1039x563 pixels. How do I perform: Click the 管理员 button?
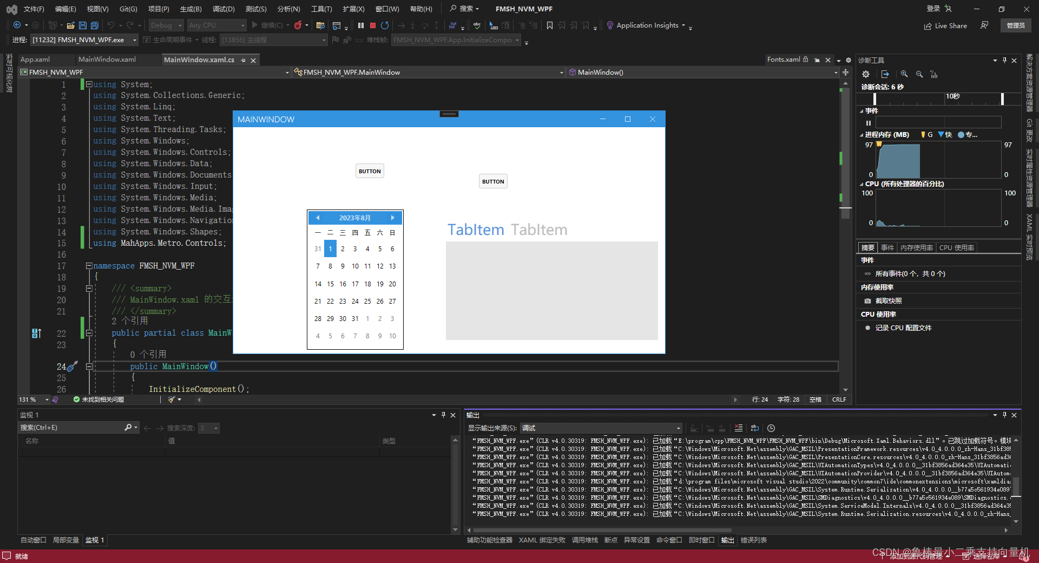1016,25
